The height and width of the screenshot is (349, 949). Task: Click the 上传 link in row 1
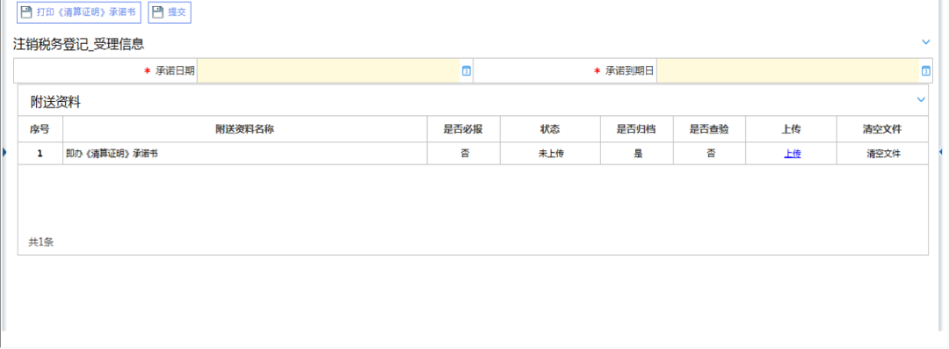tap(793, 154)
